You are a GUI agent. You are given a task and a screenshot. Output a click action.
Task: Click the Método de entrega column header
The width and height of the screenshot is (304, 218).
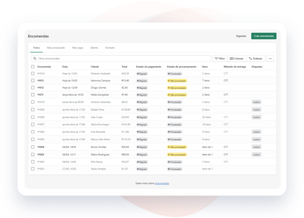235,67
